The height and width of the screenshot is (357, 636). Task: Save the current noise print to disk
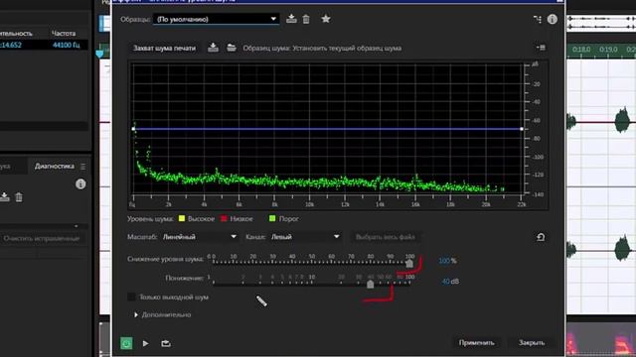(x=213, y=48)
